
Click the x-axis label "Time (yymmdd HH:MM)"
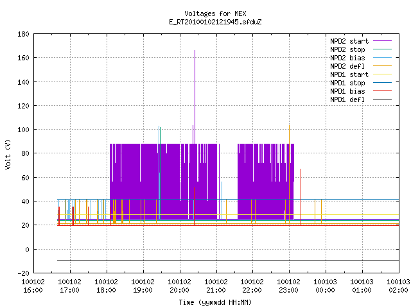click(x=215, y=302)
